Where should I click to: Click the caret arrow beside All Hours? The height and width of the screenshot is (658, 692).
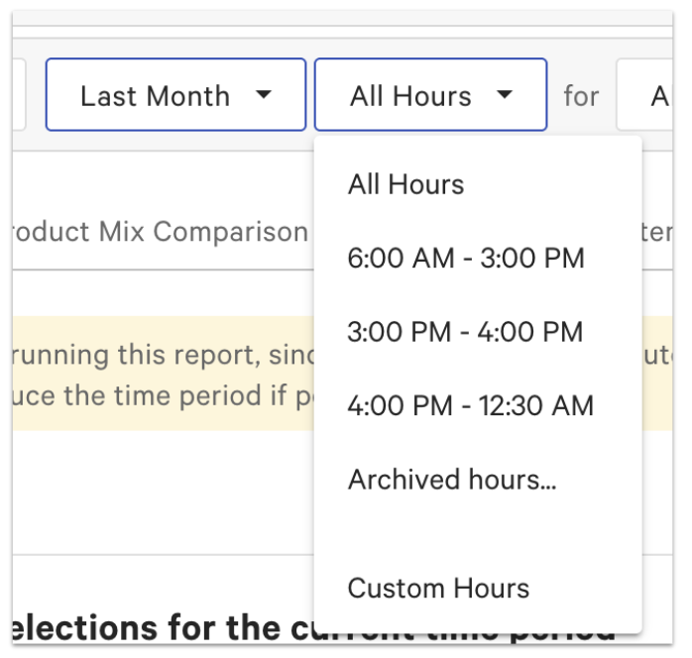(x=505, y=95)
